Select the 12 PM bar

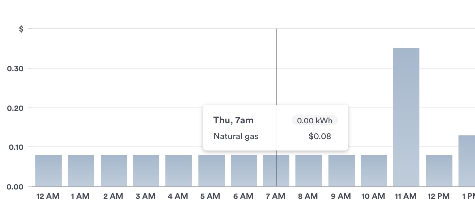pos(439,170)
